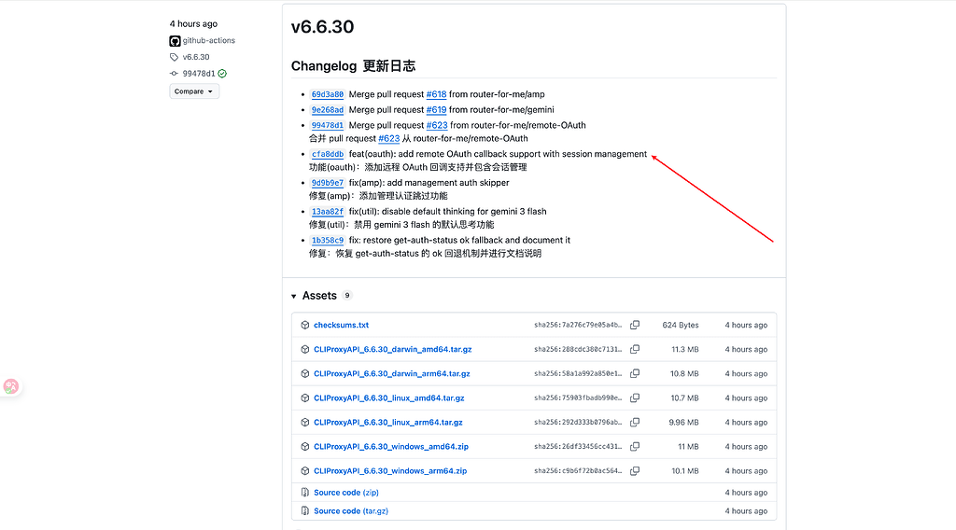
Task: Download CLIProxyAPI_6.6.30_darwin_arm64.tar.gz
Action: [392, 373]
